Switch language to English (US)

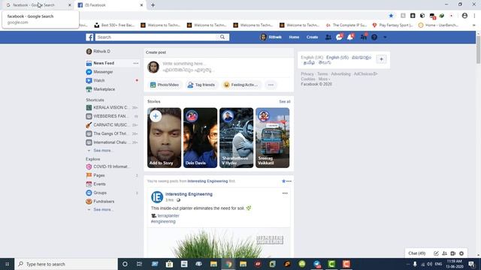(337, 57)
